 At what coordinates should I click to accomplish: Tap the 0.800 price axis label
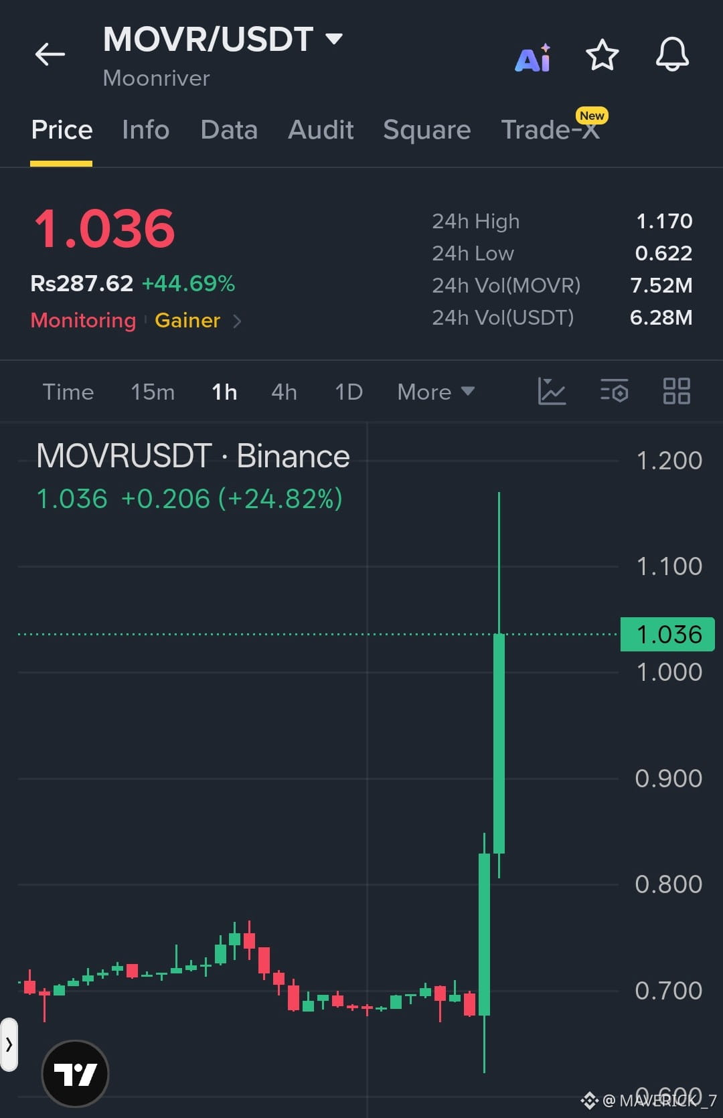[669, 884]
